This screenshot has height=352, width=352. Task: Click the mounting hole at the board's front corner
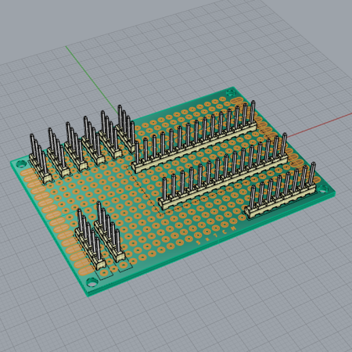tap(92, 282)
